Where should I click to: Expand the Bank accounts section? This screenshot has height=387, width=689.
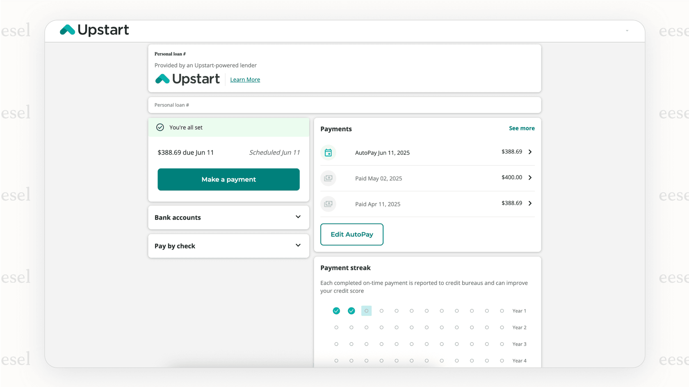pyautogui.click(x=298, y=217)
